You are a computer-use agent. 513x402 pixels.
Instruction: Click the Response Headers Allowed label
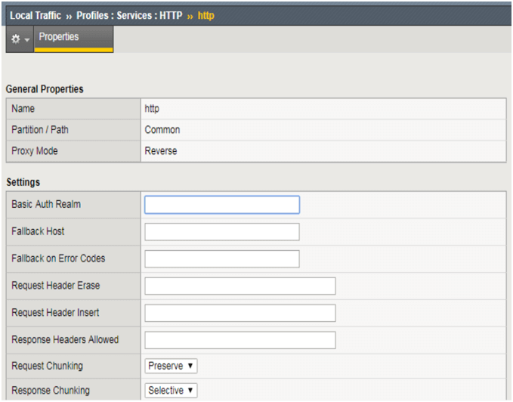[x=65, y=340]
